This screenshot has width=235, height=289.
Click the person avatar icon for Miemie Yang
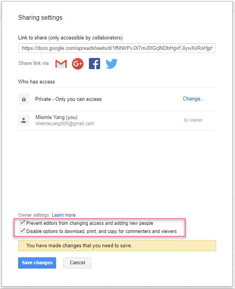pos(24,121)
